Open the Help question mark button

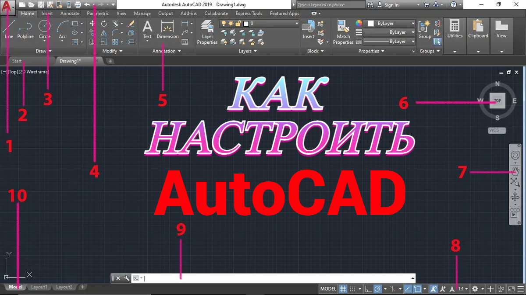453,5
